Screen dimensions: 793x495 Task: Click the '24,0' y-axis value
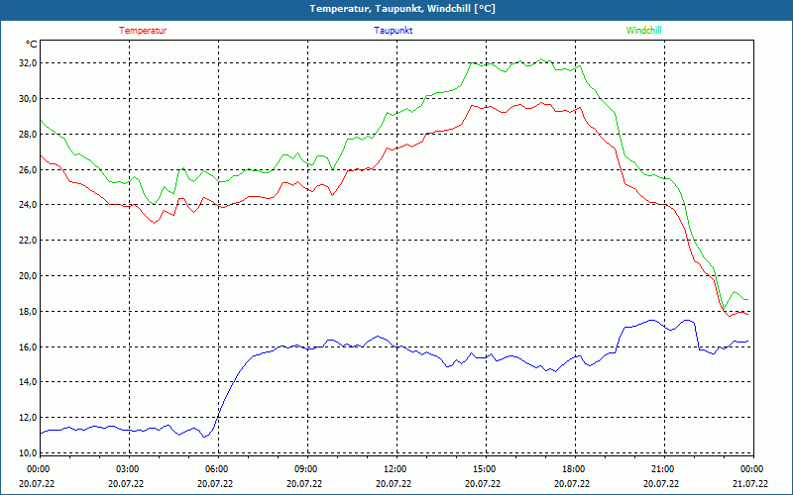[29, 205]
